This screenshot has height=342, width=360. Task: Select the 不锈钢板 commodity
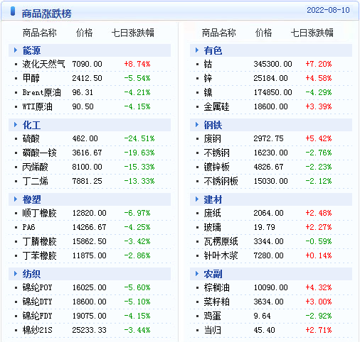[221, 181]
